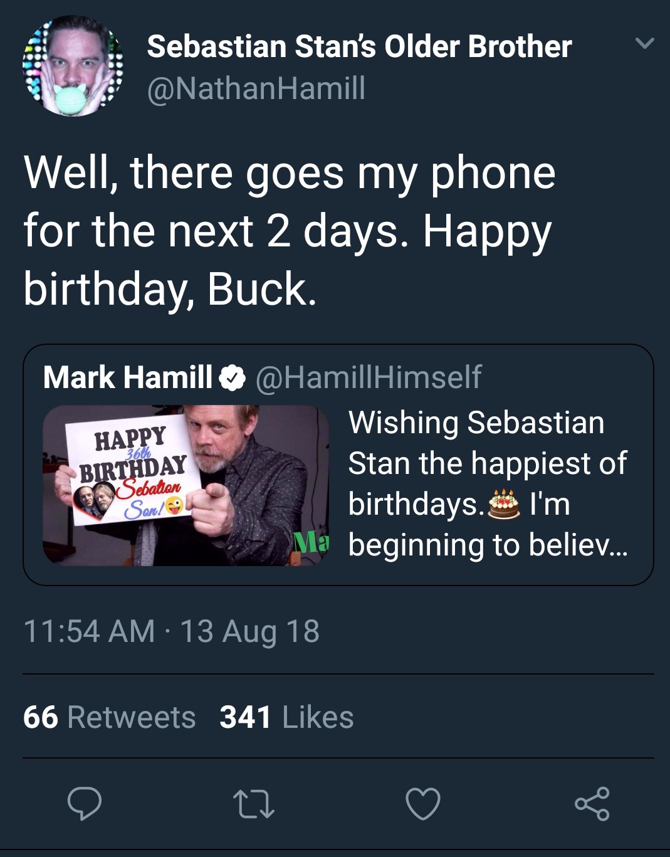Open Mark Hamill's name in quoted tweet
The image size is (670, 857).
coord(128,377)
